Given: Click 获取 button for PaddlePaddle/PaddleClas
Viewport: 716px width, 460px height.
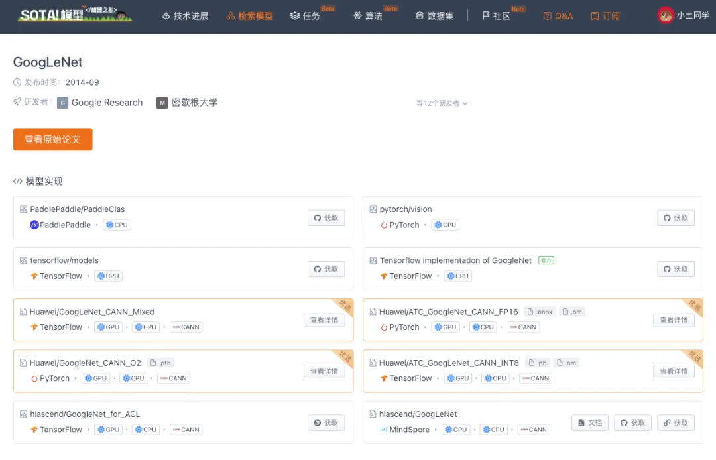Looking at the screenshot, I should pyautogui.click(x=326, y=217).
